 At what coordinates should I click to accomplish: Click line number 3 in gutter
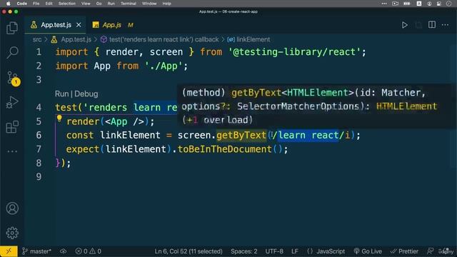39,80
